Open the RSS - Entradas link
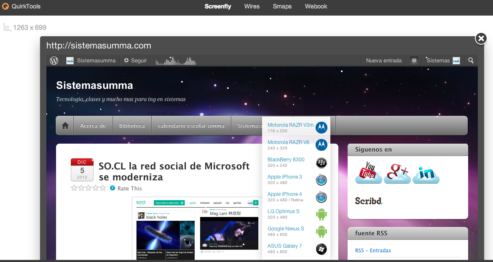This screenshot has width=493, height=262. [x=373, y=251]
